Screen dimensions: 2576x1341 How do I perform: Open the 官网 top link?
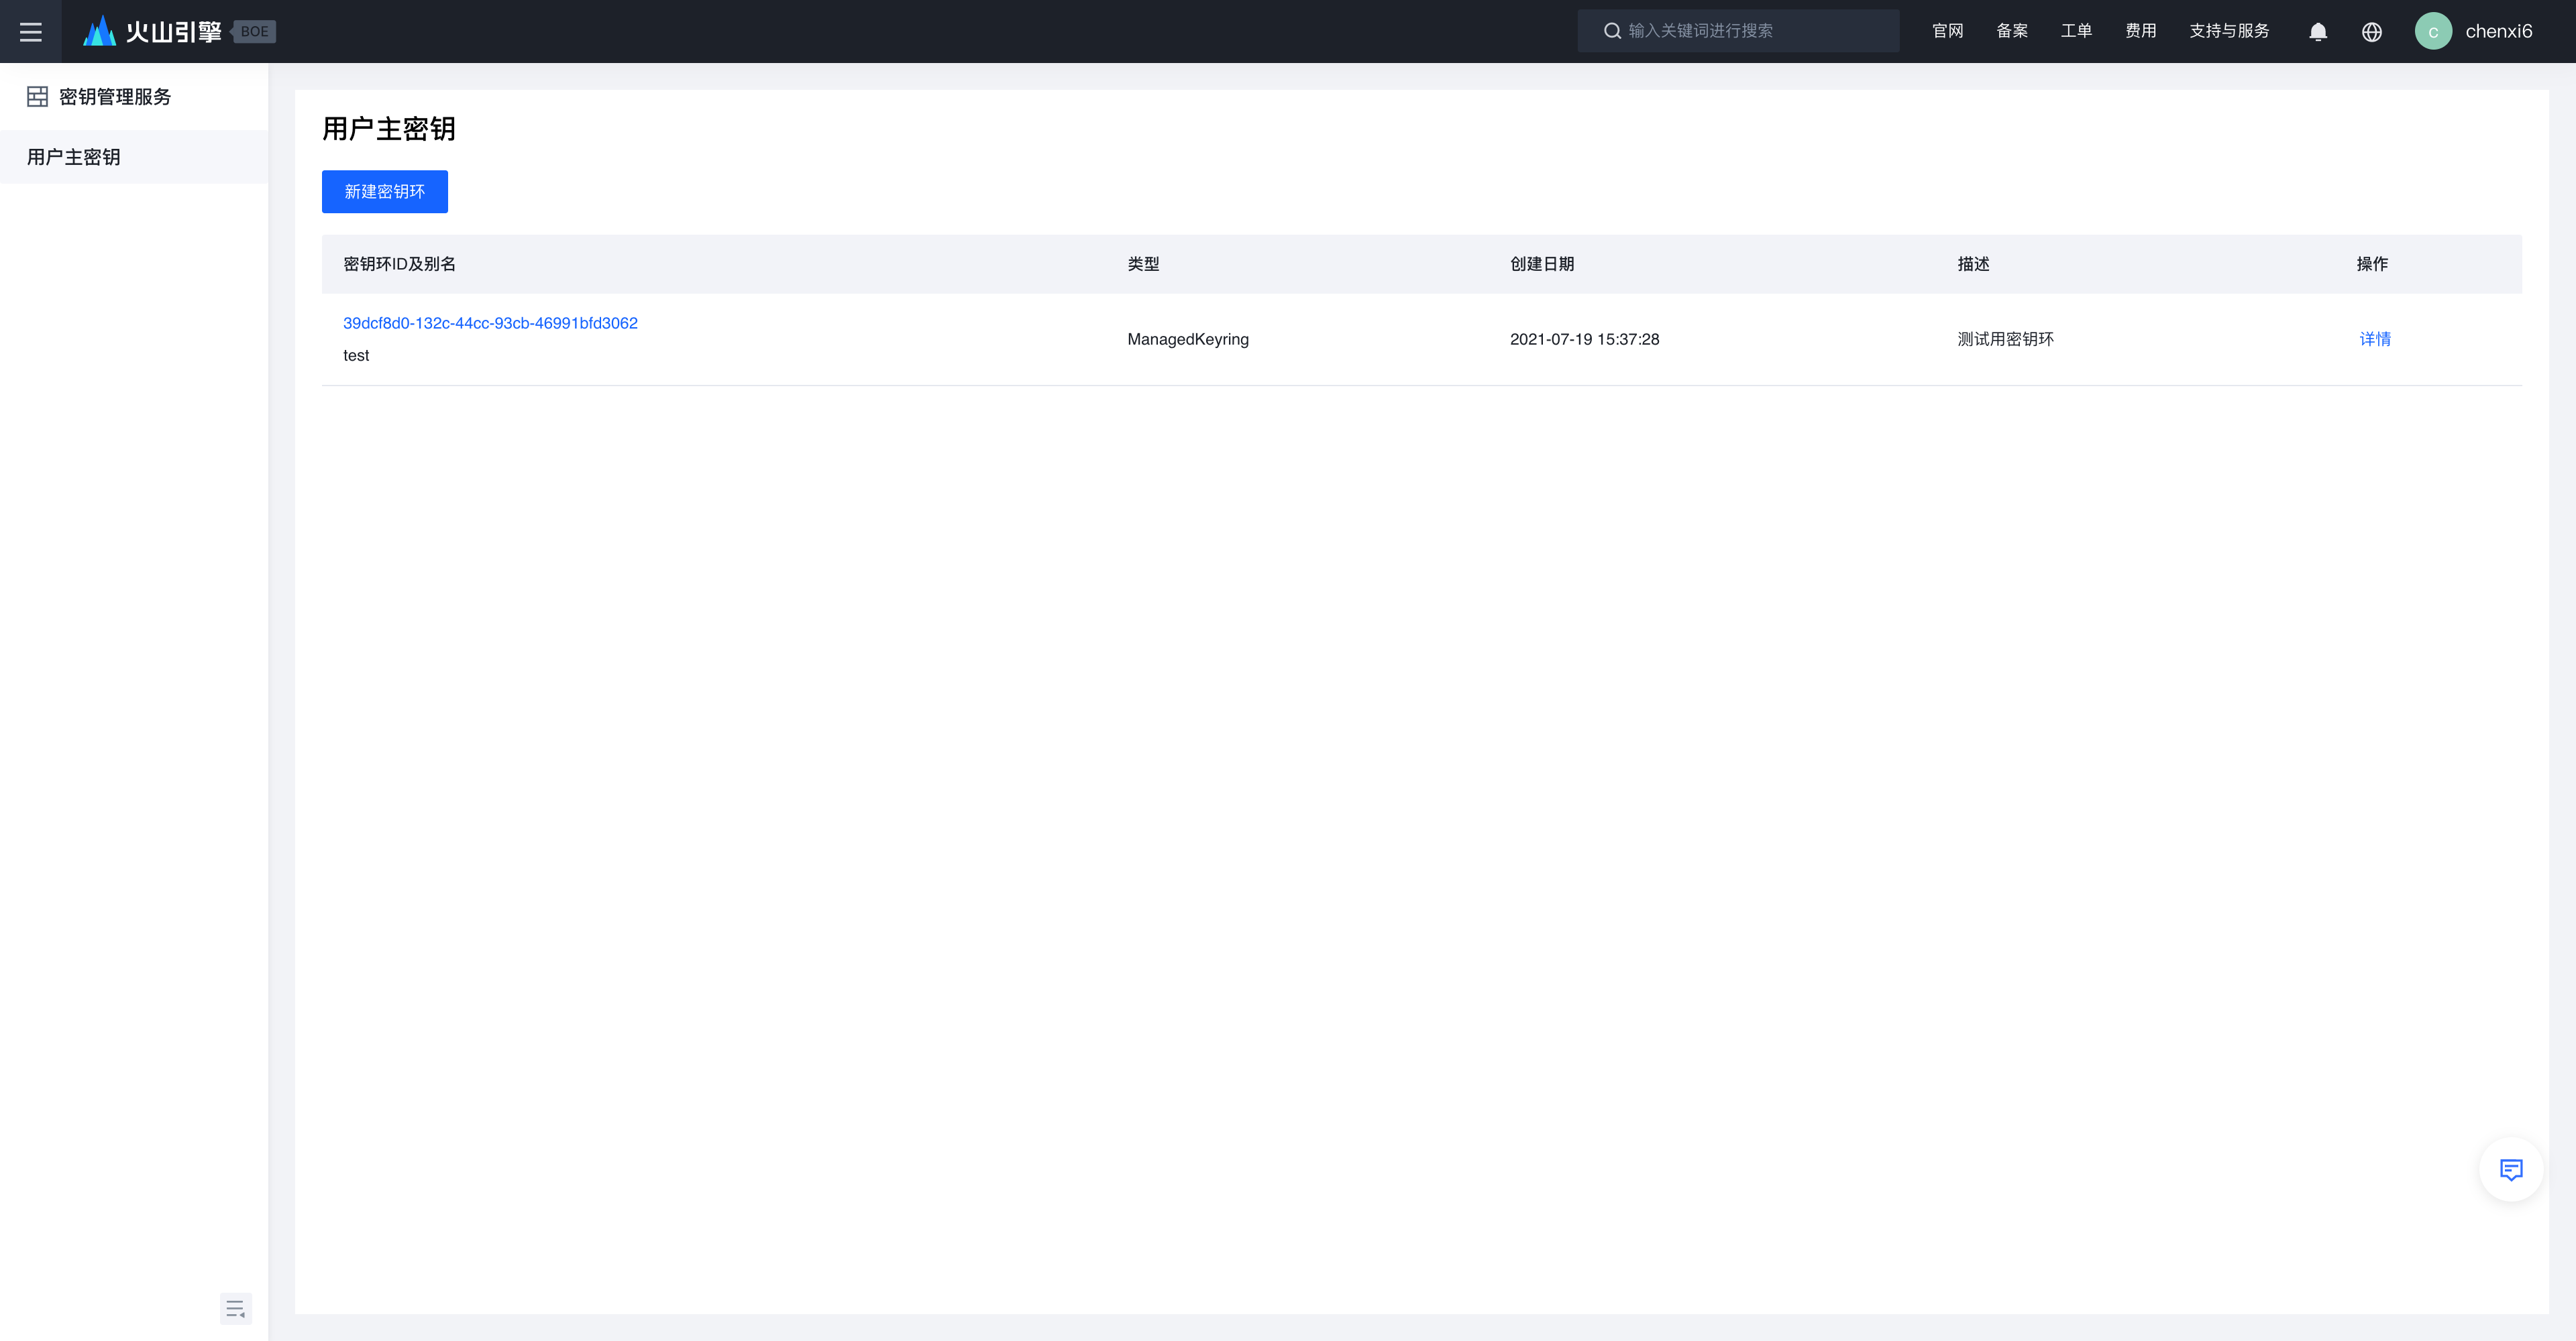(x=1948, y=31)
